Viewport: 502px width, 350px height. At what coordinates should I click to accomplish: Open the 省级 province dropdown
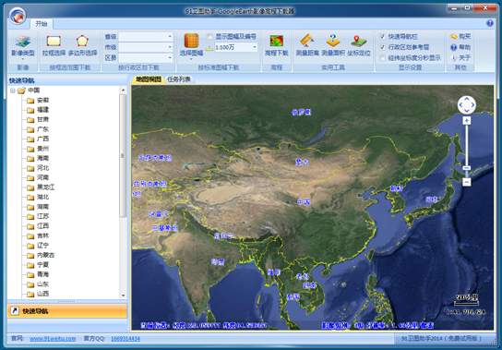coord(146,37)
